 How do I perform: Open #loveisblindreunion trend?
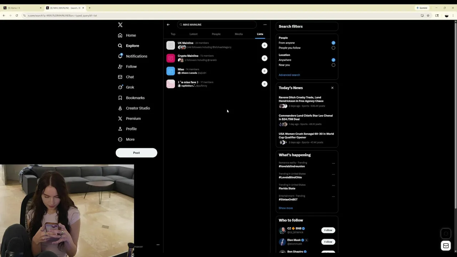(292, 166)
